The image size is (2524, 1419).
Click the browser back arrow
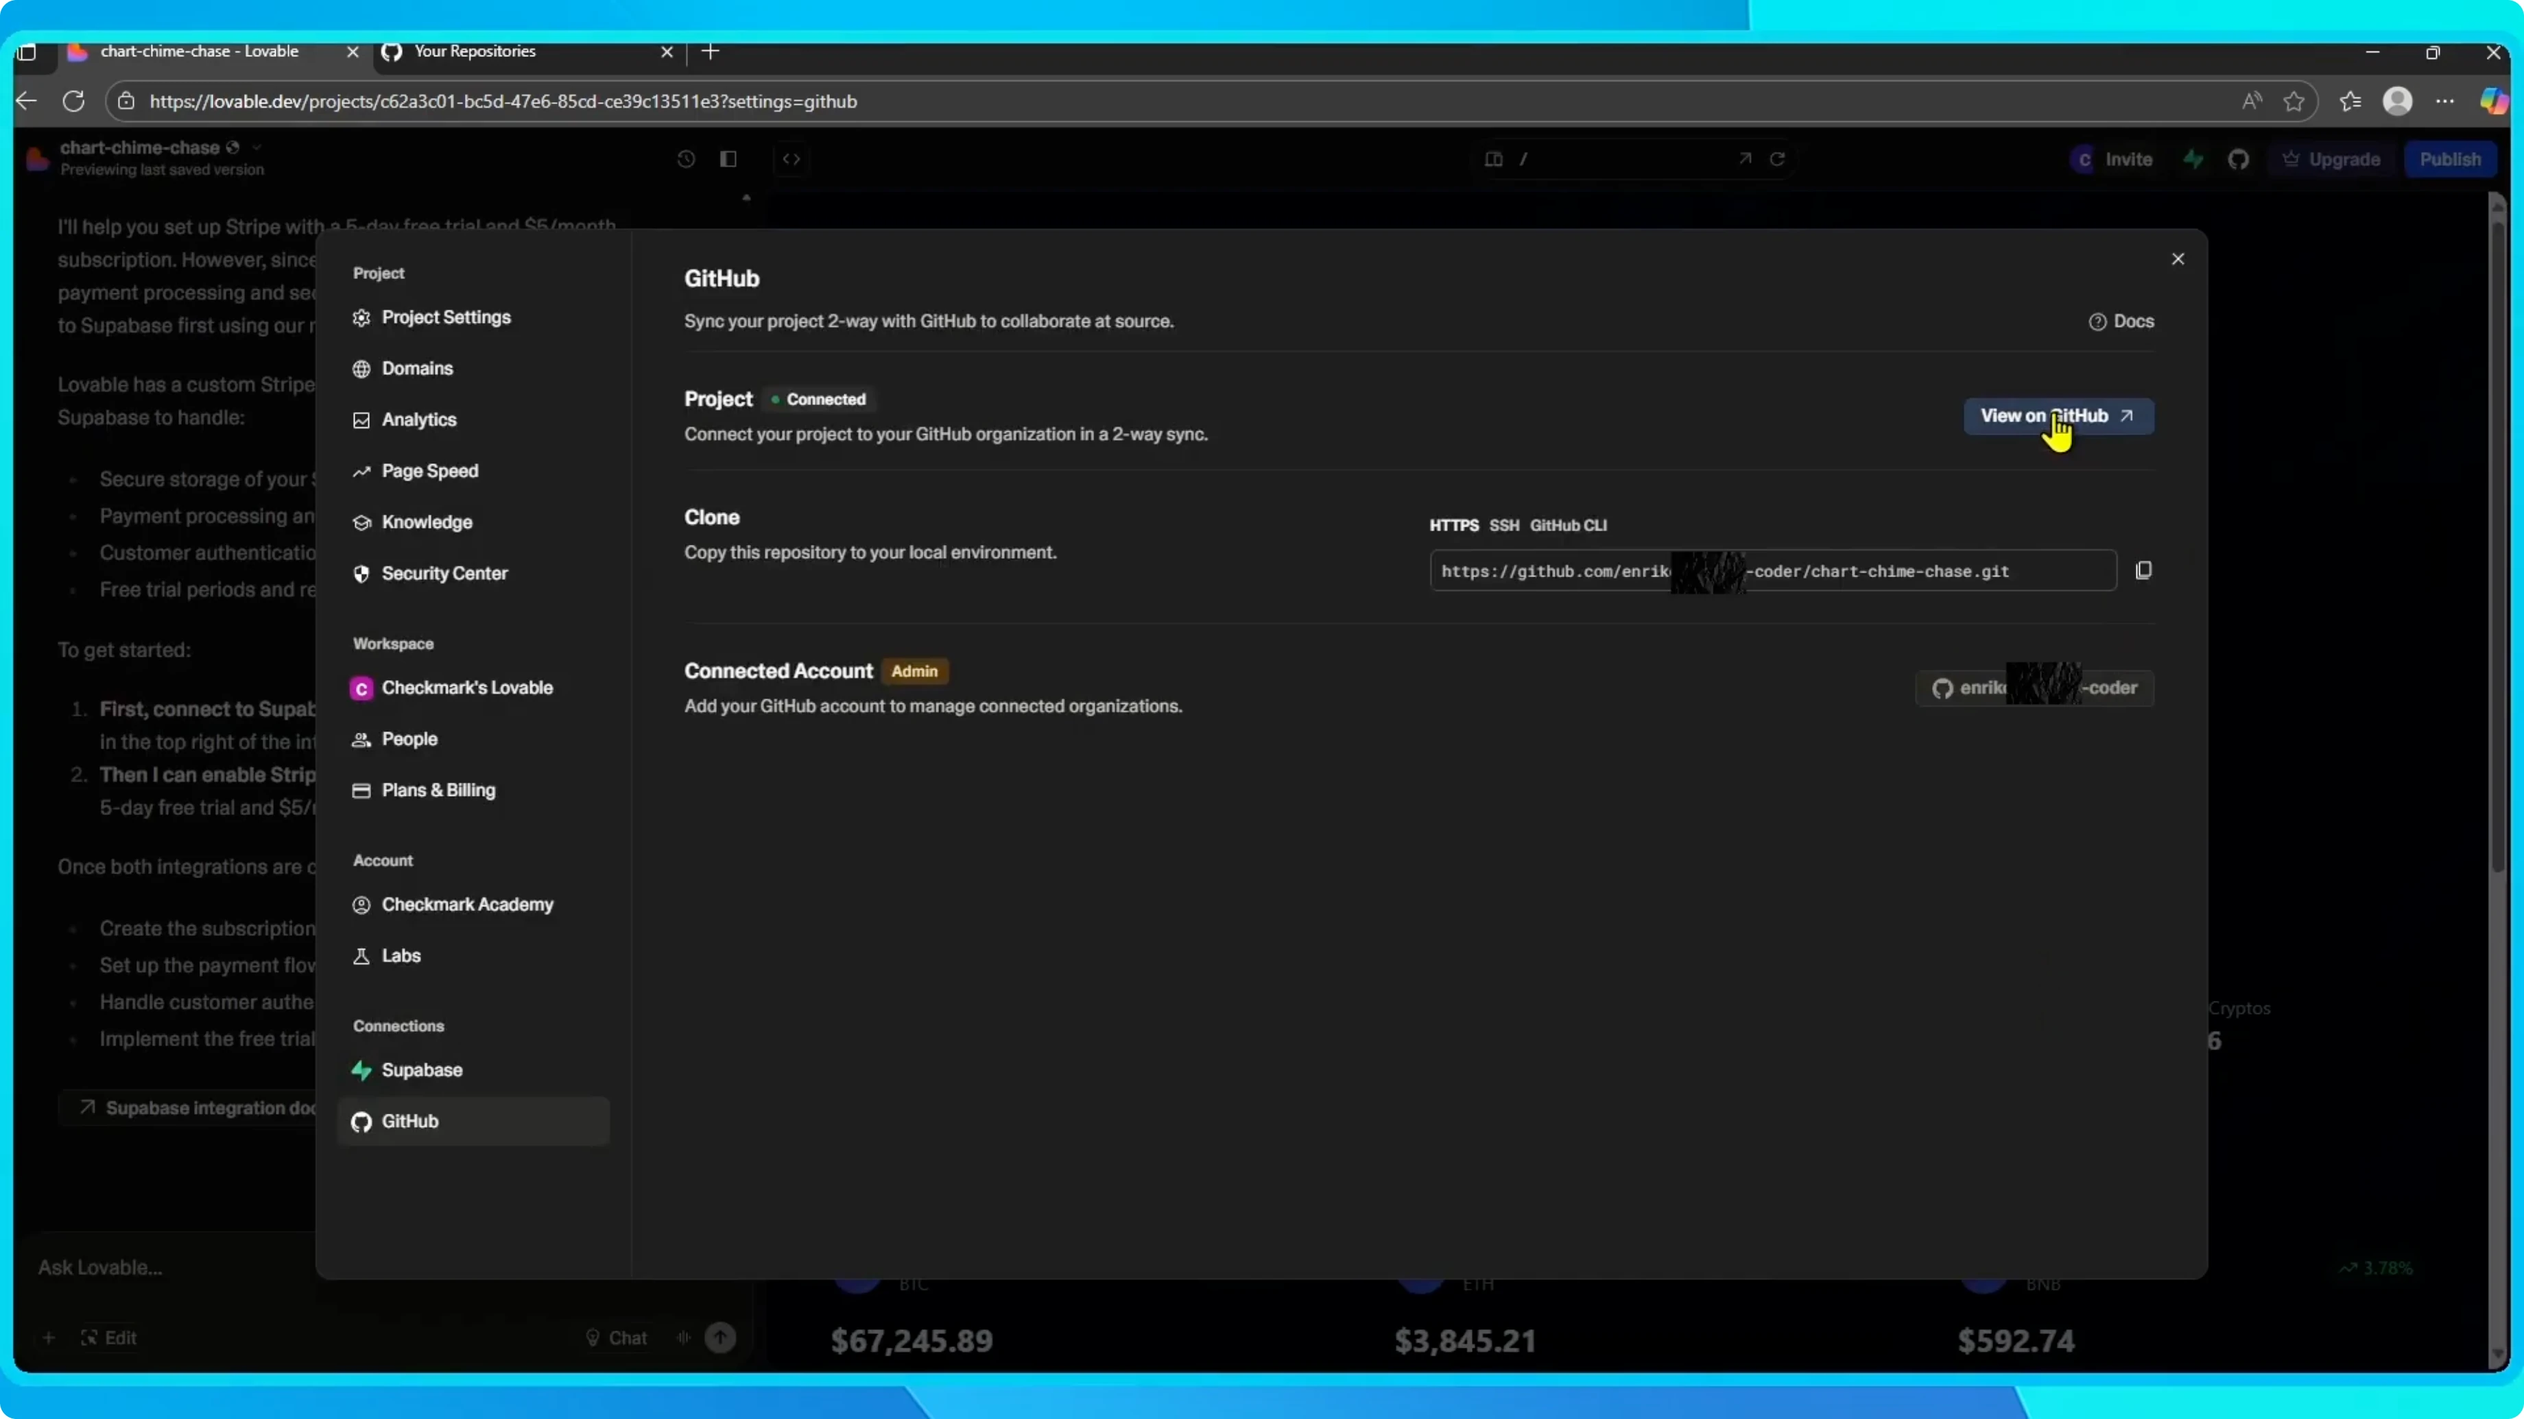[27, 101]
